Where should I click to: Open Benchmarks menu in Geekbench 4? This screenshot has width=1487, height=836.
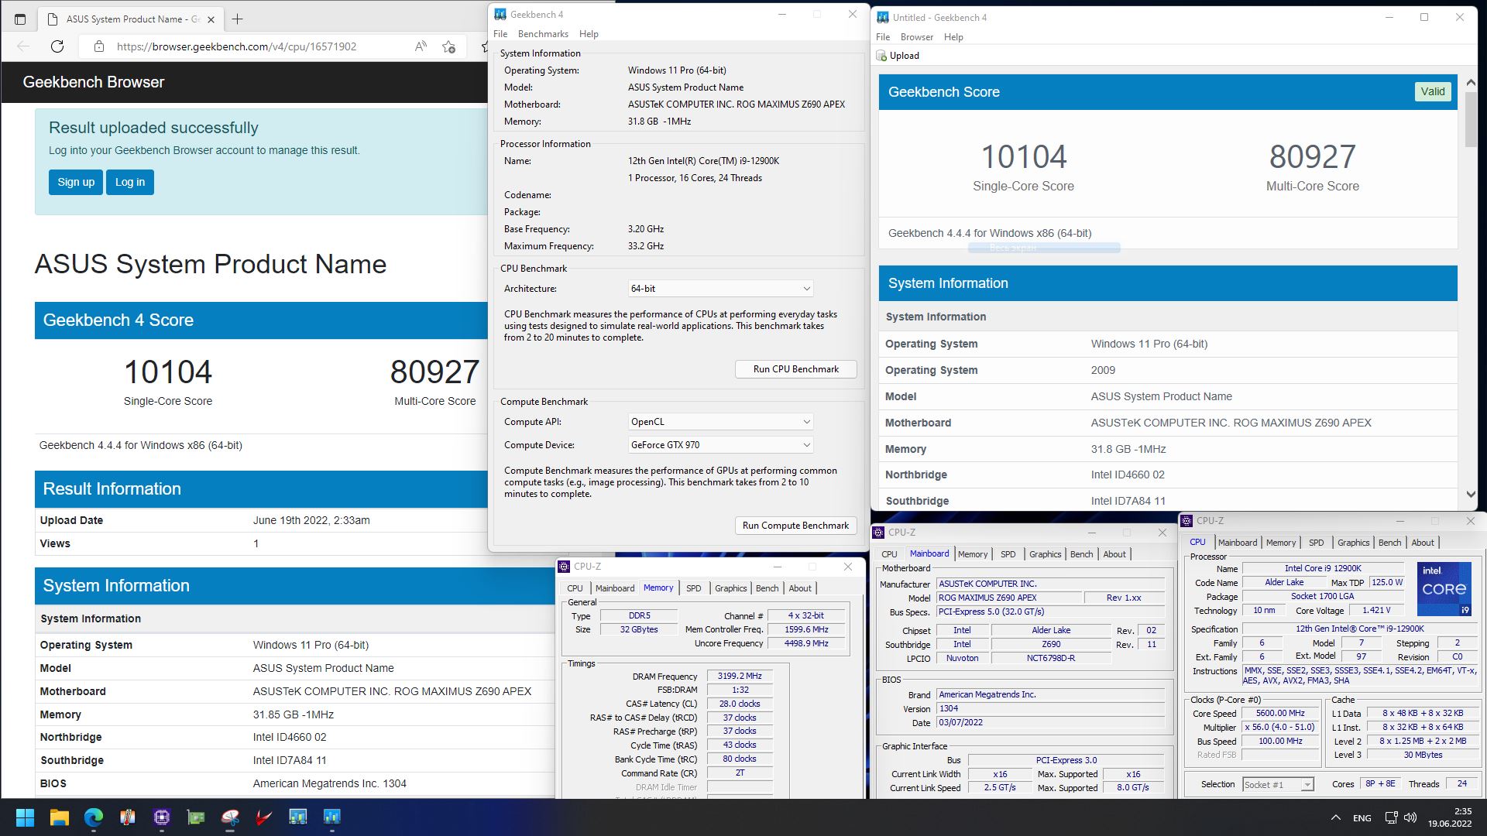543,34
